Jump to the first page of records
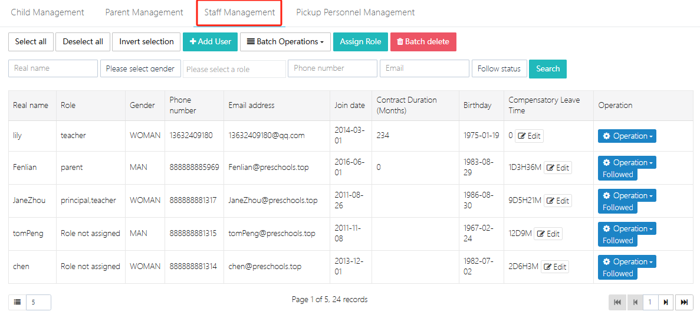The height and width of the screenshot is (321, 700). [x=617, y=302]
